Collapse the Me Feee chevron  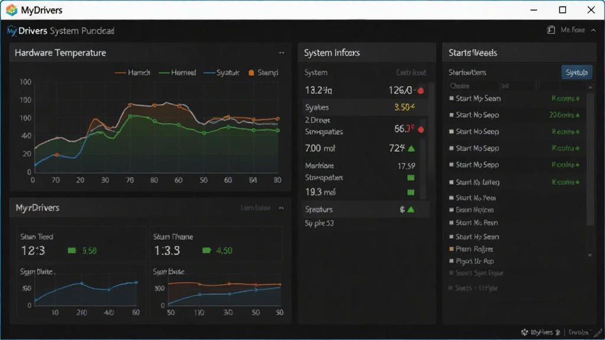tap(593, 30)
